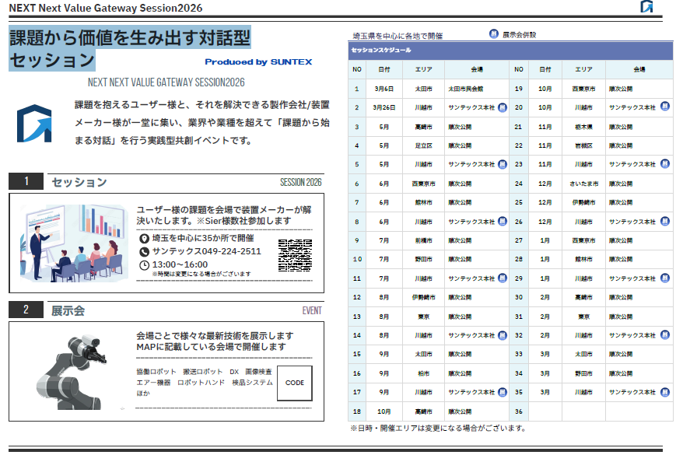Click the exhibition icon in schedule row 11
Screen dimensions: 683x455
tap(503, 278)
